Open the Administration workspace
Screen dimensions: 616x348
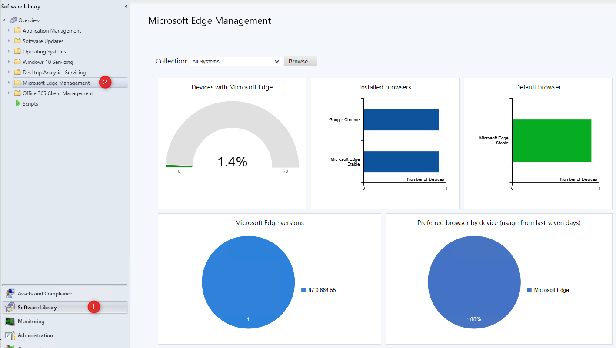pyautogui.click(x=65, y=335)
